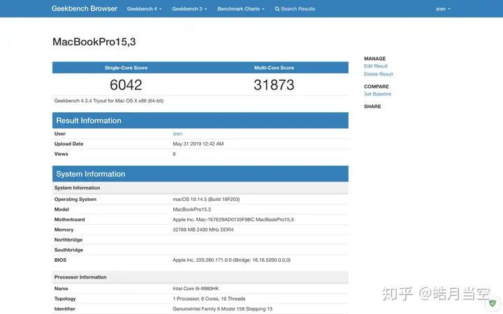503x314 pixels.
Task: Click the Single-Core Score header
Action: tap(126, 68)
